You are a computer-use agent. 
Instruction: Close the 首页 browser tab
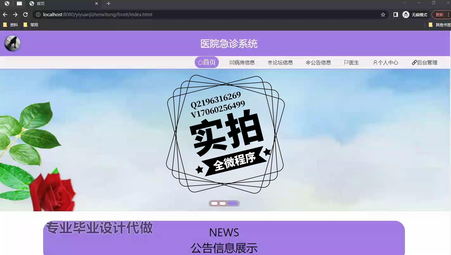point(97,3)
